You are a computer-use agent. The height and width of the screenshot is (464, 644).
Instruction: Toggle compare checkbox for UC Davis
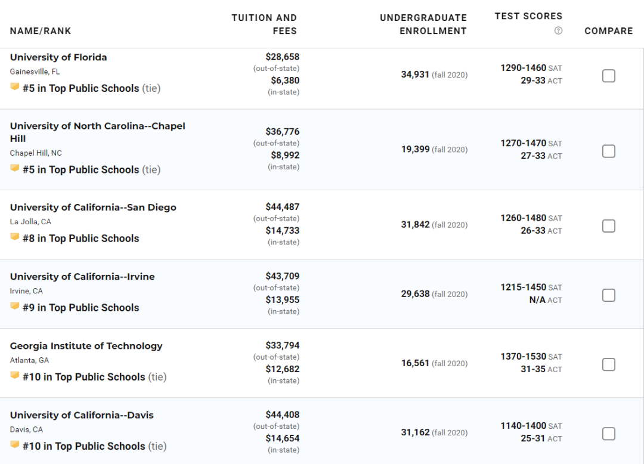click(609, 434)
